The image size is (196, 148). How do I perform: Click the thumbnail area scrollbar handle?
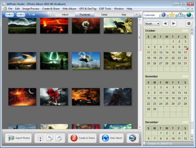tap(140, 38)
